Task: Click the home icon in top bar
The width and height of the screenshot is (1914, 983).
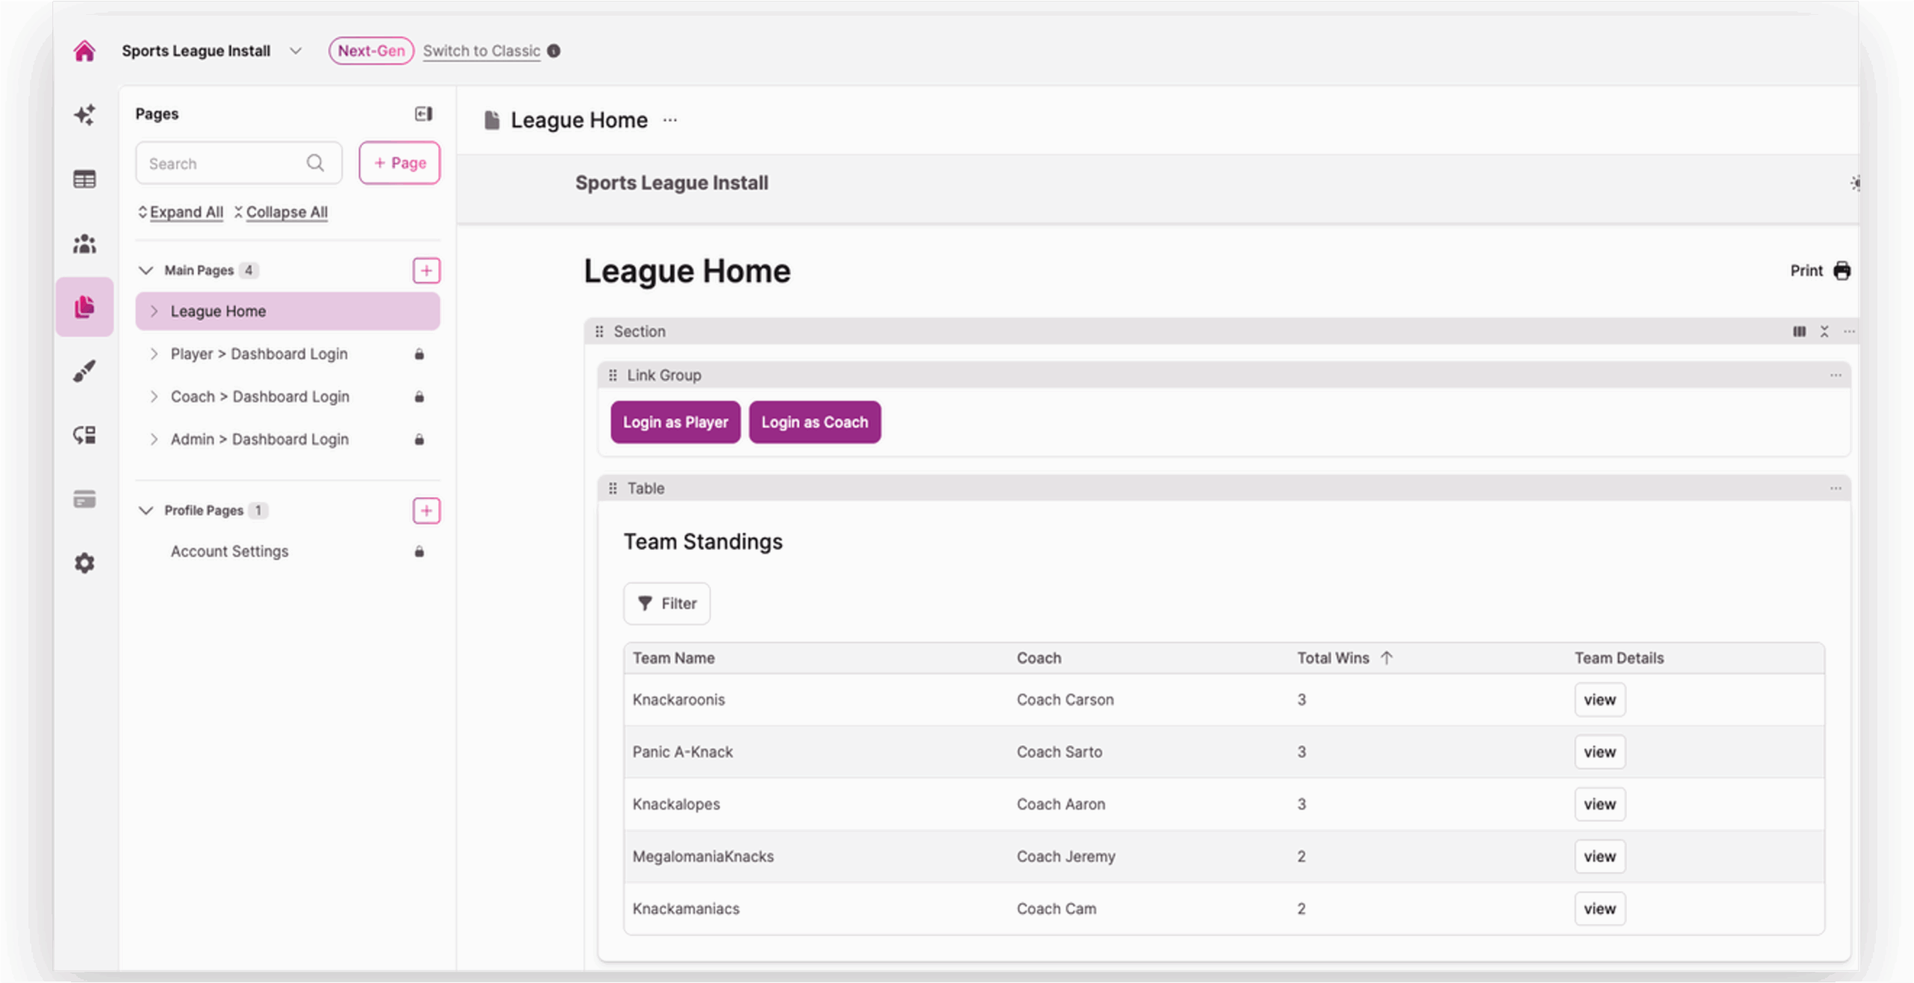Action: pos(84,51)
